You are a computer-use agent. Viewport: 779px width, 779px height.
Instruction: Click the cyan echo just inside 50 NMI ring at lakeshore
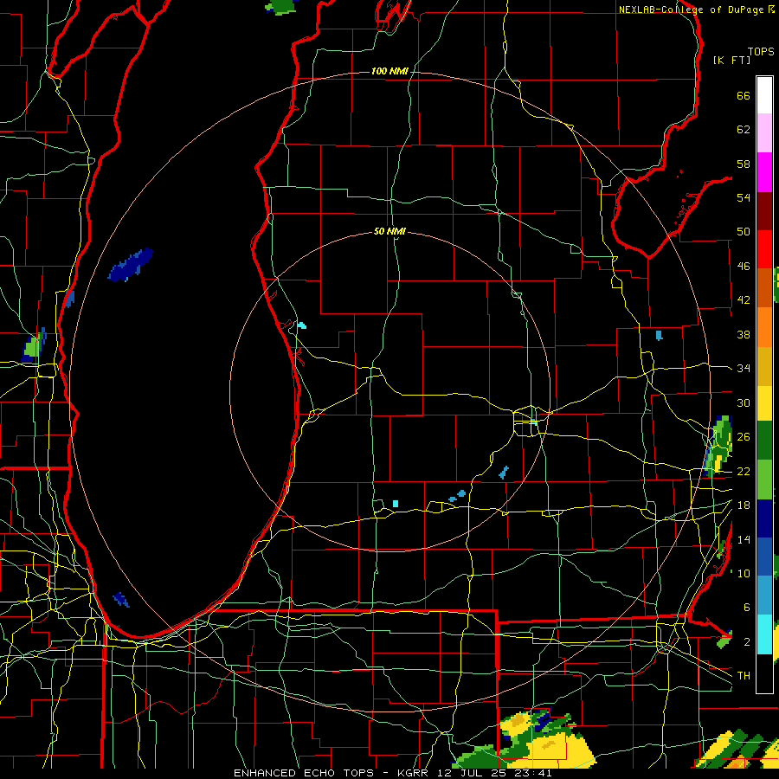(x=302, y=326)
